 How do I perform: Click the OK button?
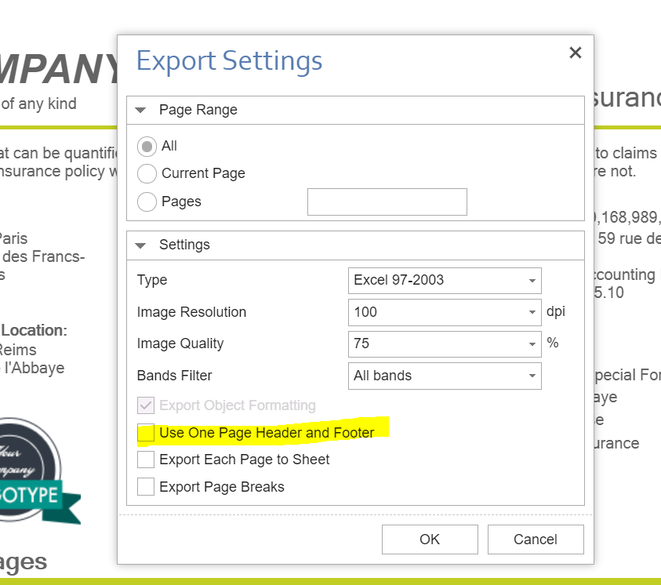[x=430, y=540]
